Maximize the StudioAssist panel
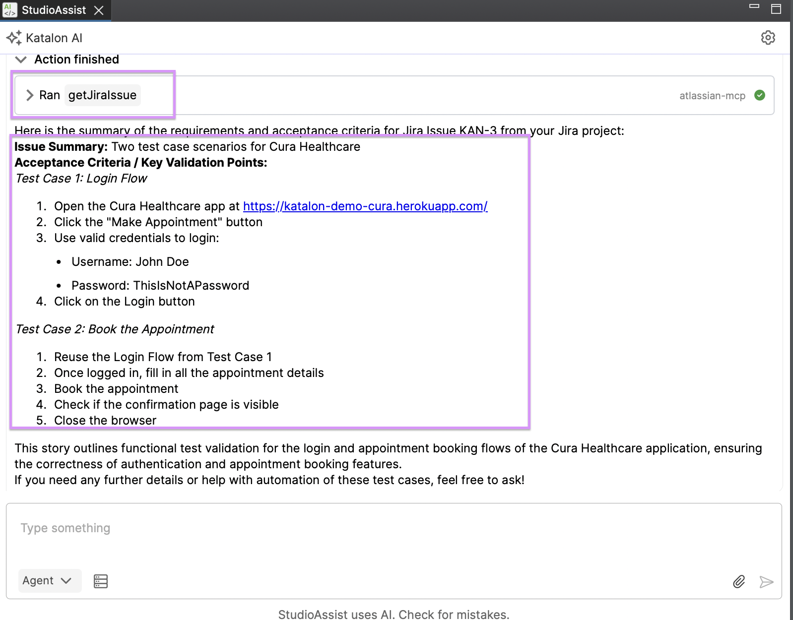The image size is (793, 620). click(x=776, y=9)
